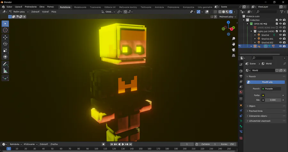Click the pin icon in properties header
The height and width of the screenshot is (152, 288).
coord(284,64)
